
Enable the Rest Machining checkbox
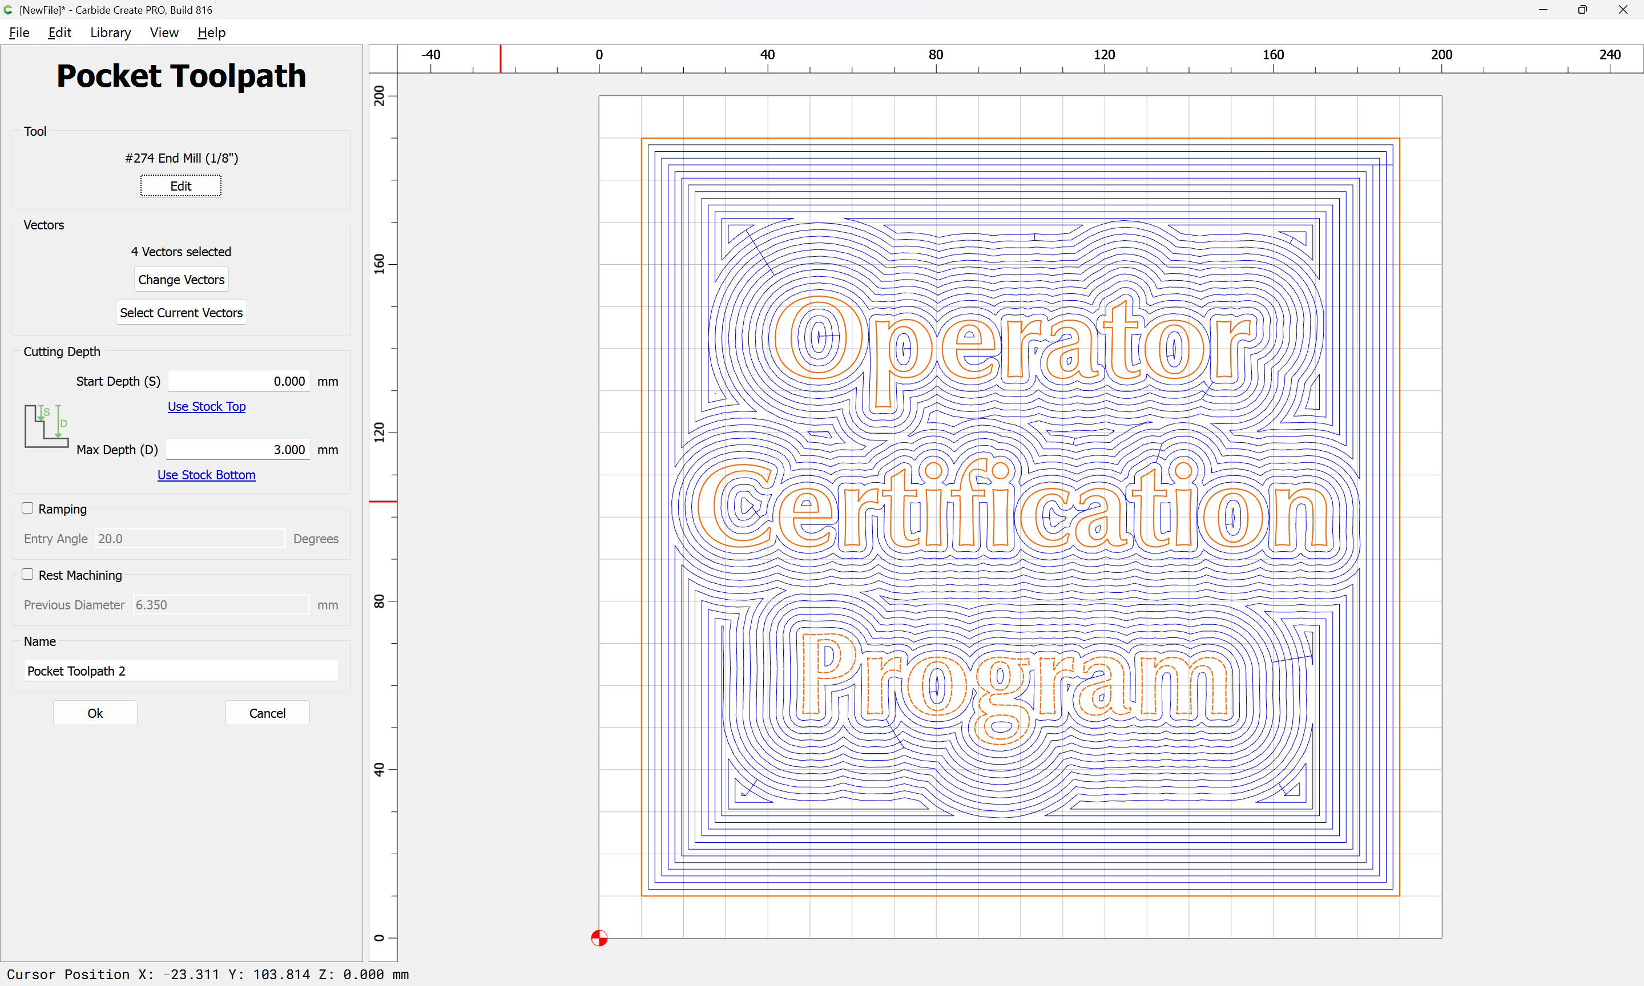tap(27, 575)
